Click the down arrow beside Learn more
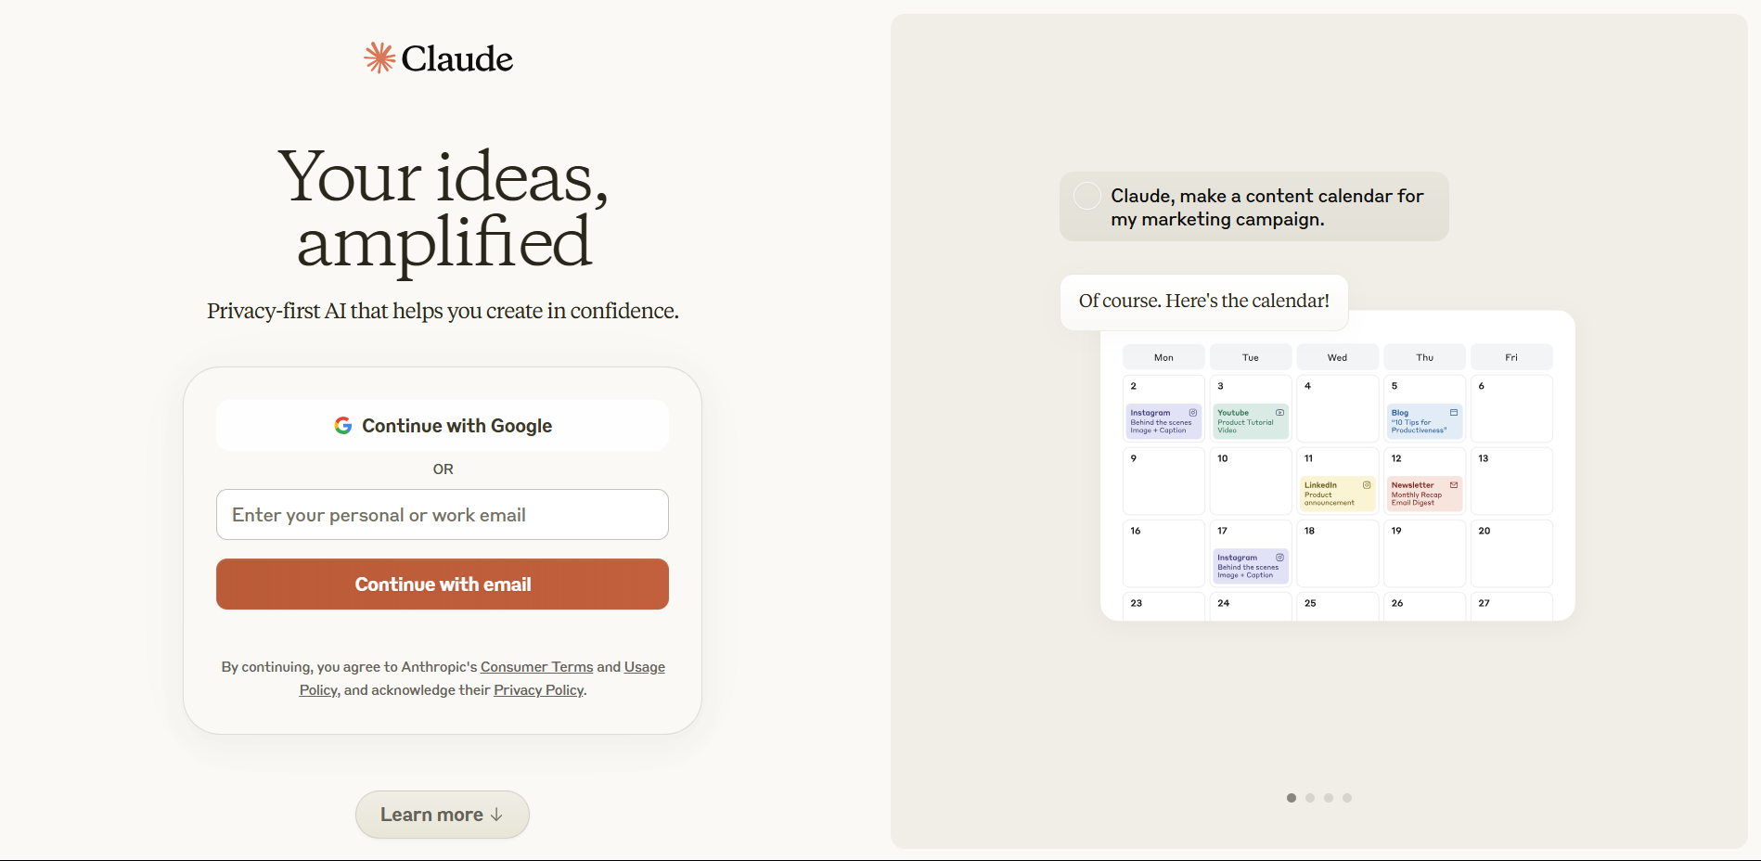 pyautogui.click(x=496, y=815)
